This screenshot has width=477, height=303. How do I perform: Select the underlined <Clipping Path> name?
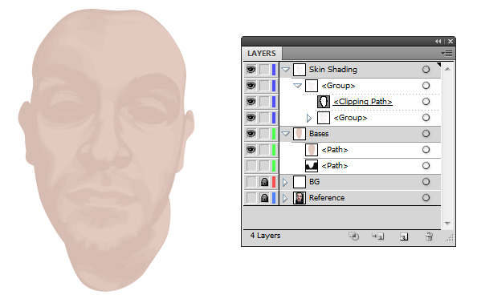click(363, 102)
